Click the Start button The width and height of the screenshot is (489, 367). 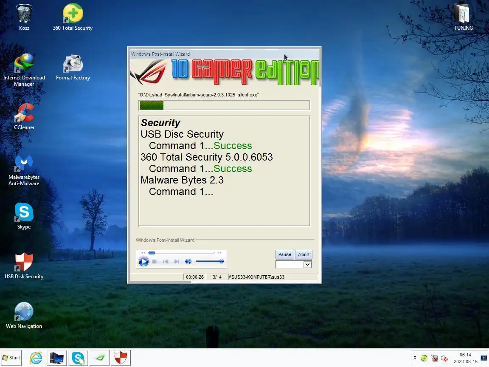(11, 358)
